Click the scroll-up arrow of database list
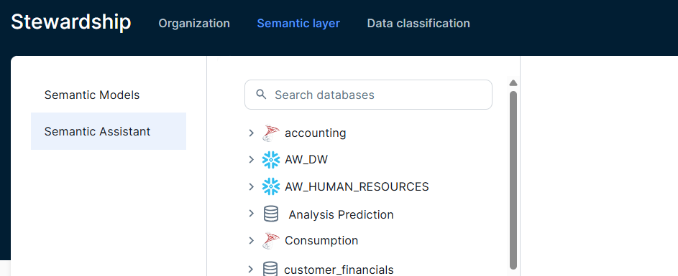This screenshot has height=276, width=678. click(513, 83)
